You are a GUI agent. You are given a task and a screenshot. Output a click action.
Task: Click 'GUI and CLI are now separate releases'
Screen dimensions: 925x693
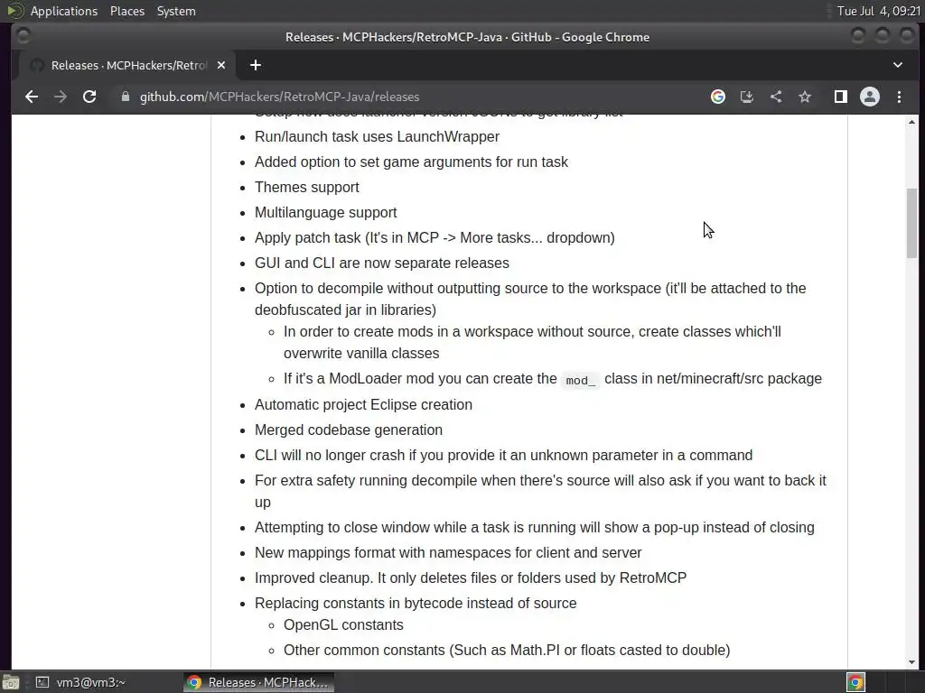point(382,263)
